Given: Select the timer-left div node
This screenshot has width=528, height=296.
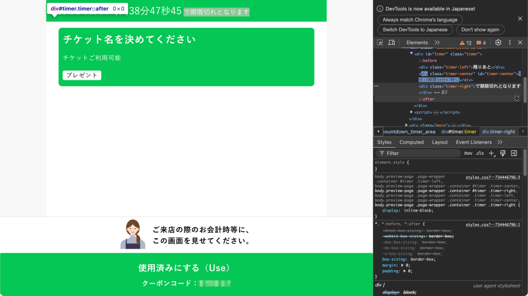Looking at the screenshot, I should pyautogui.click(x=461, y=67).
